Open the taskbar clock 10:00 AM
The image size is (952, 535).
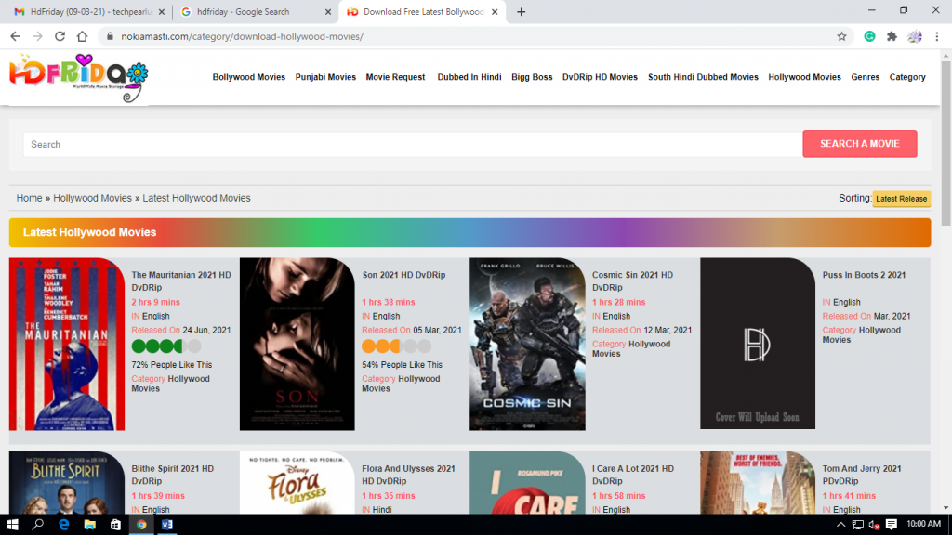[923, 524]
